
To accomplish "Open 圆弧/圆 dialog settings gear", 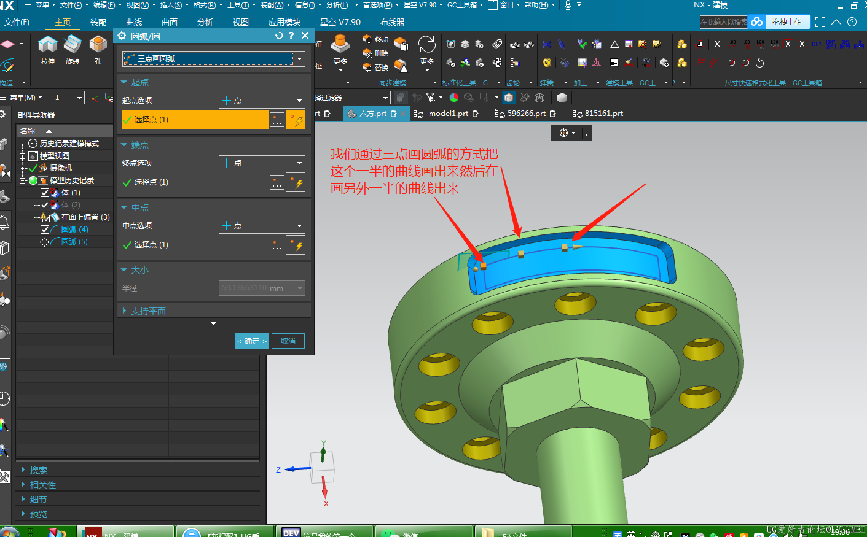I will (122, 36).
